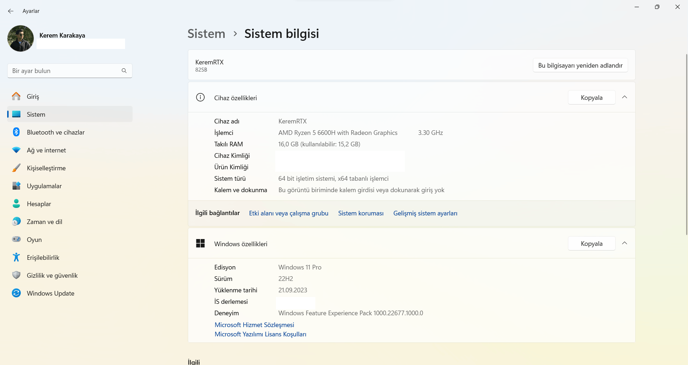Click the RAM value 16,0 GB

[319, 144]
